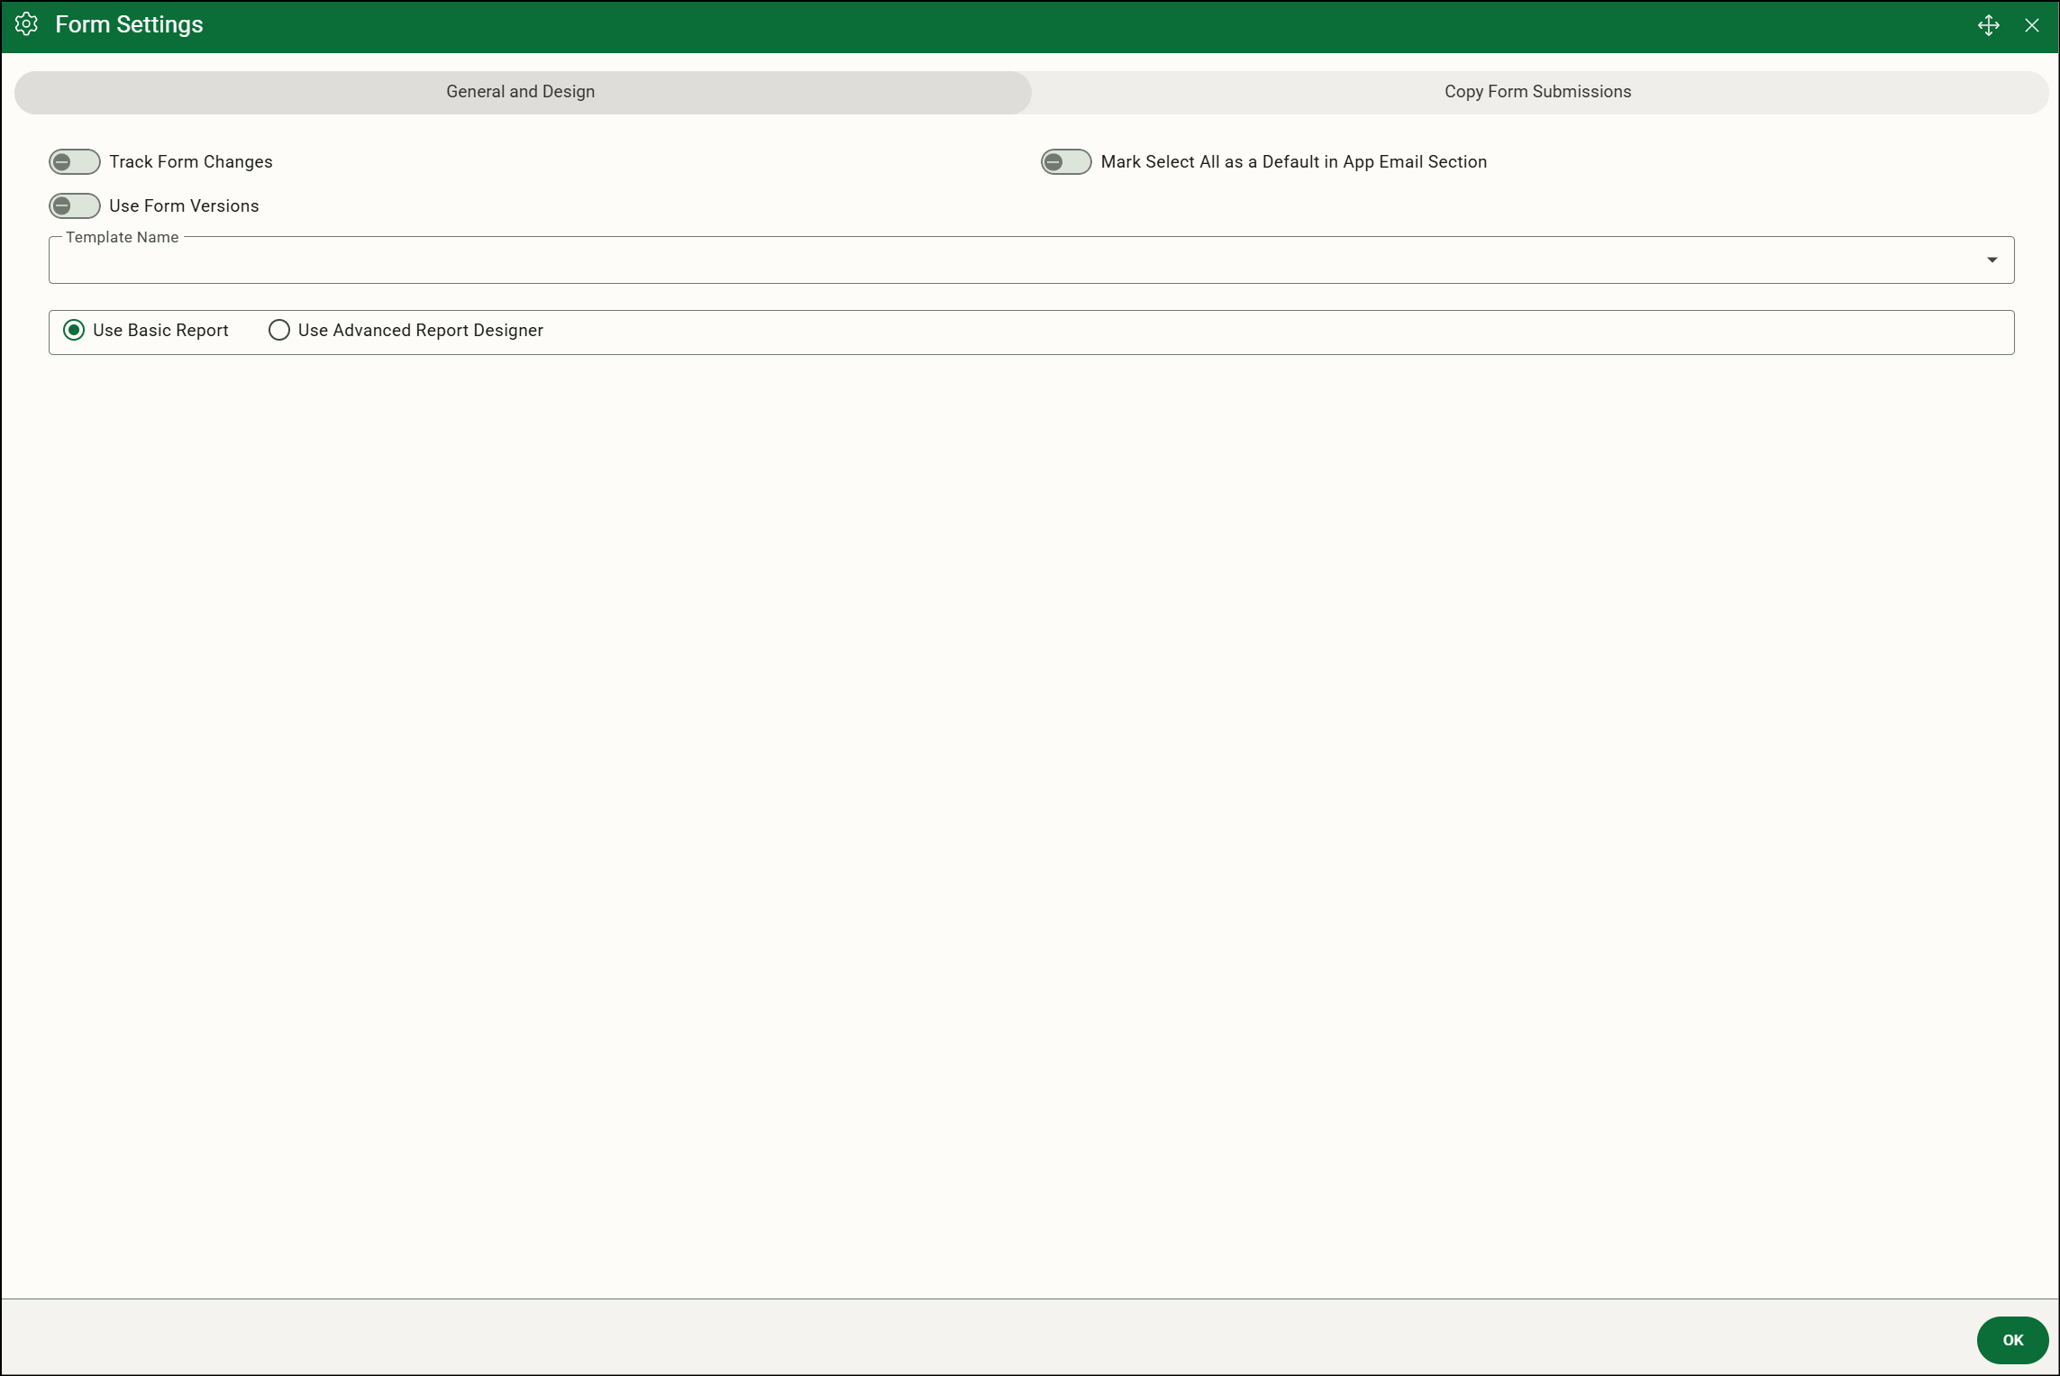This screenshot has height=1376, width=2060.
Task: Choose Use Advanced Report Designer option
Action: click(x=279, y=331)
